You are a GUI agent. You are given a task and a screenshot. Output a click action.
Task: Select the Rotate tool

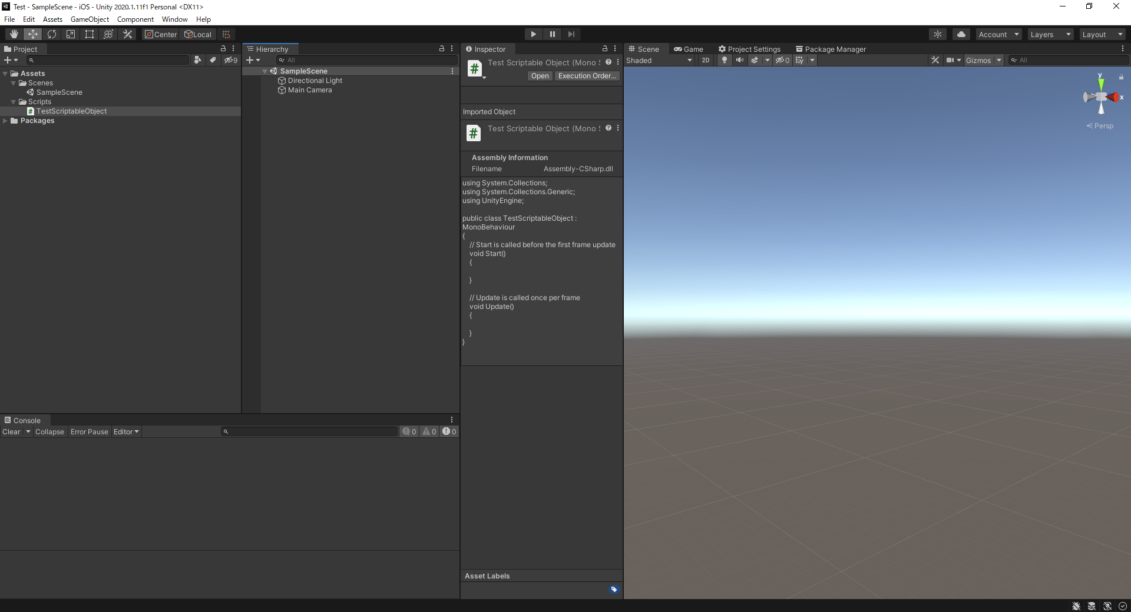pos(52,34)
